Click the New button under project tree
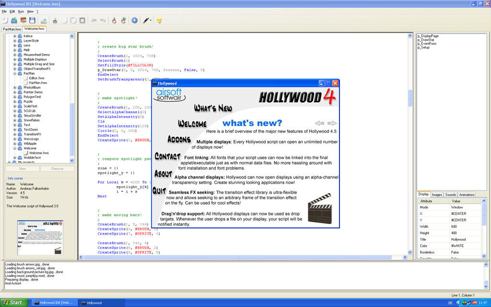Image resolution: width=491 pixels, height=307 pixels. pos(23,169)
